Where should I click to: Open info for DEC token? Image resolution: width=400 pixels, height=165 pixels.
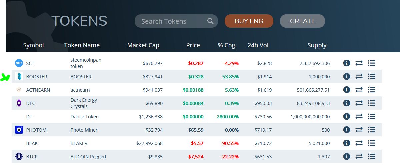coord(347,103)
